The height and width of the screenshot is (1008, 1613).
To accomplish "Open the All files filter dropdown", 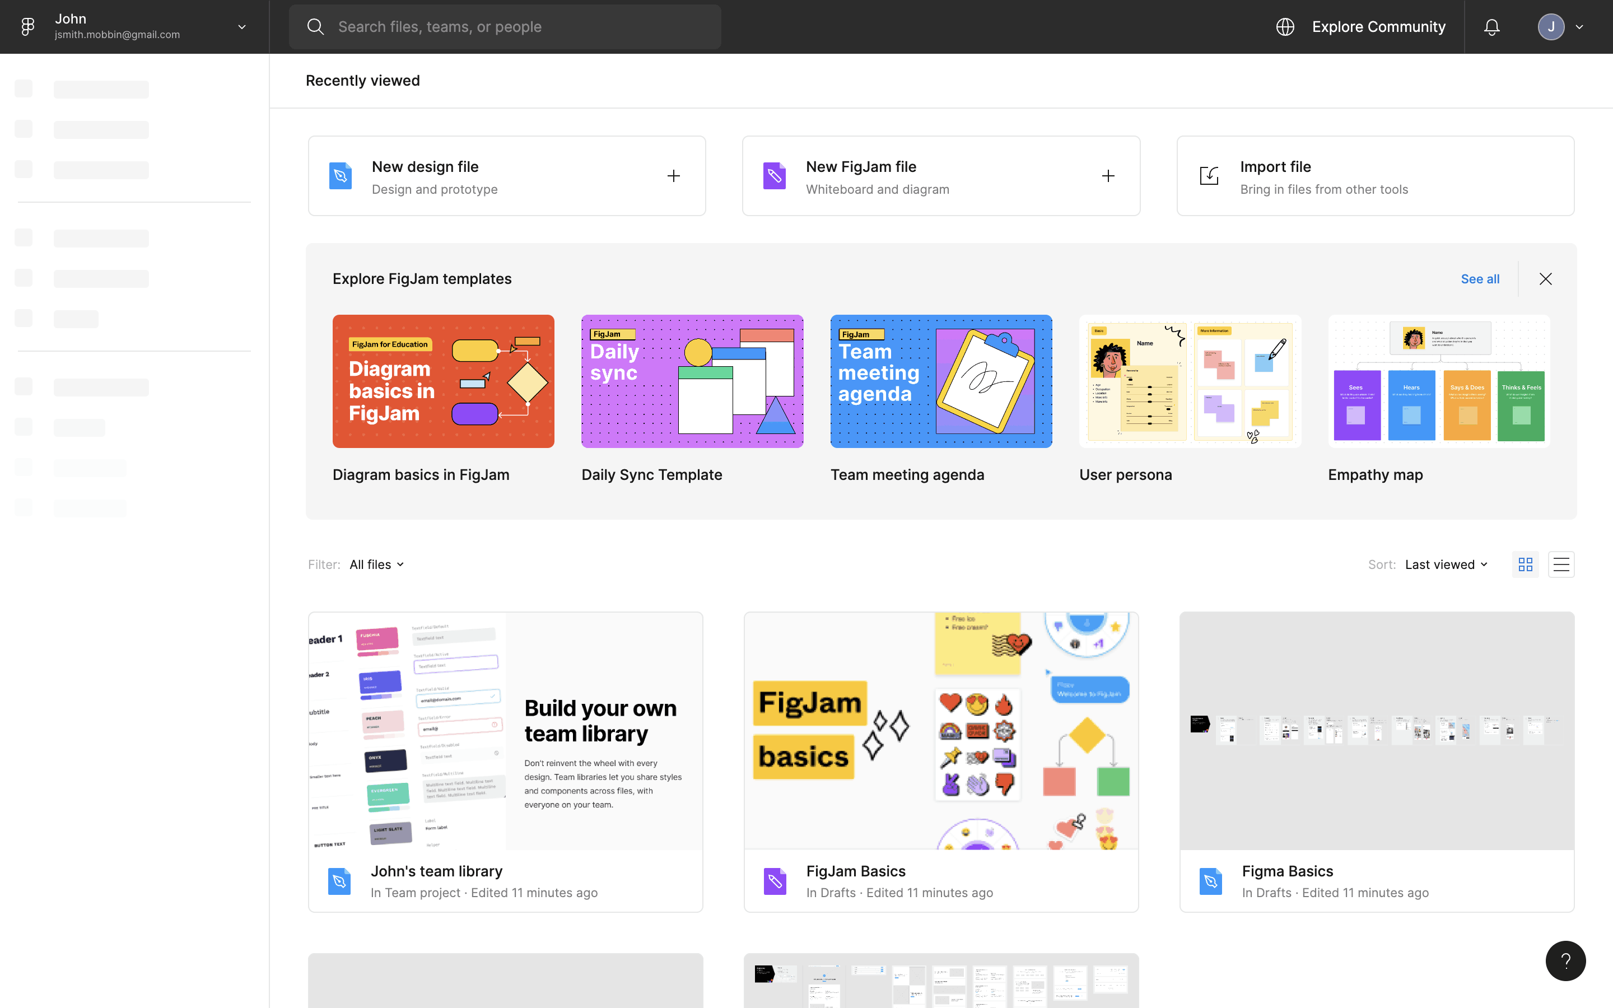I will [376, 564].
